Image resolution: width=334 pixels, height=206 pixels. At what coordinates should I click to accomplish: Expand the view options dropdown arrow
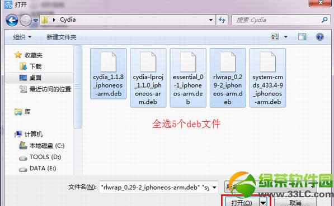click(x=286, y=37)
